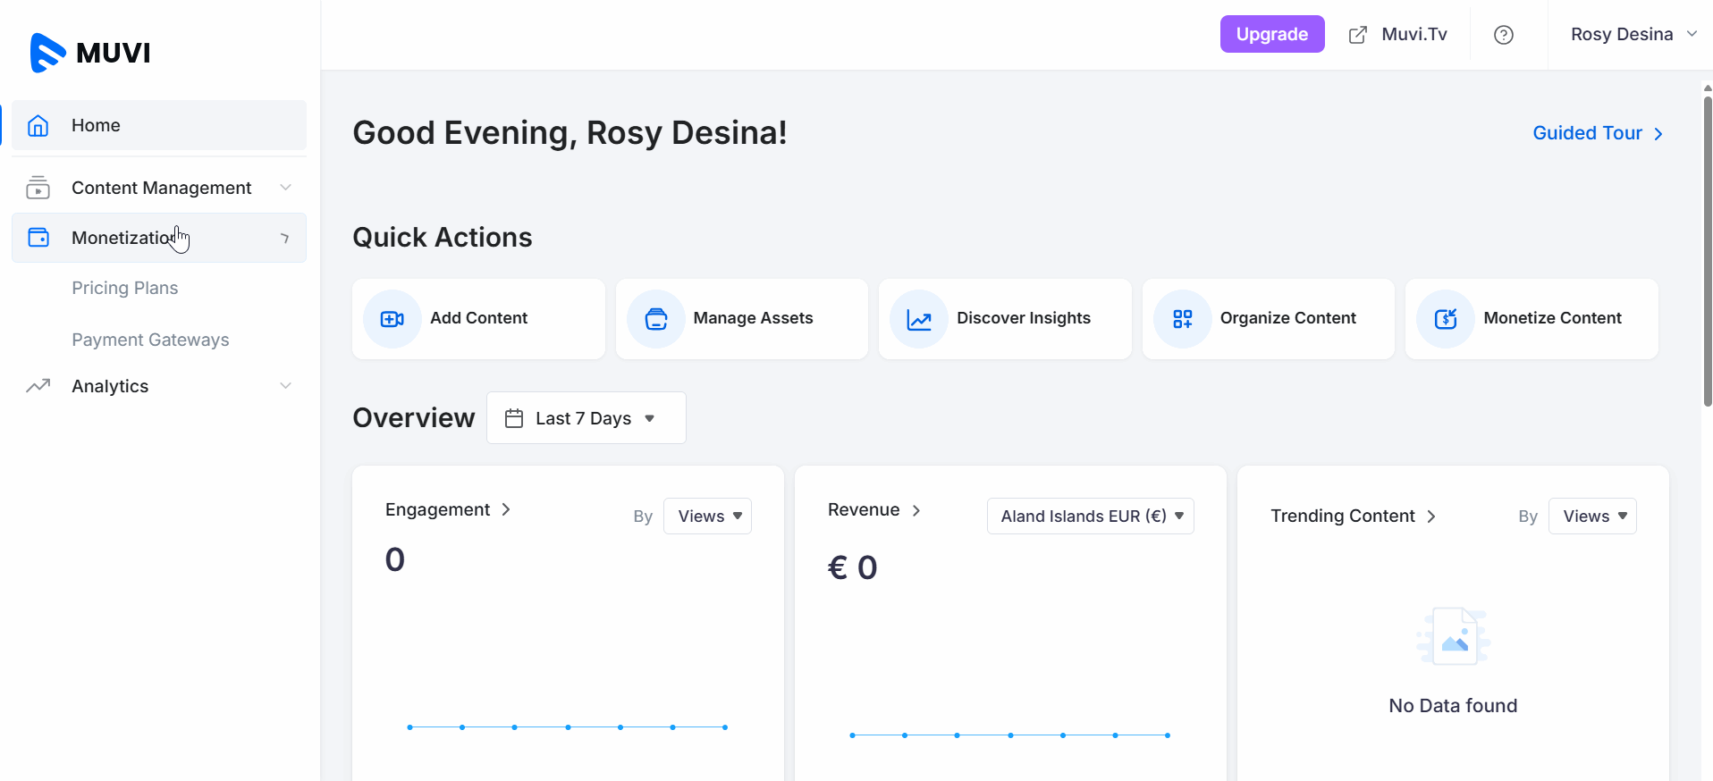Click the Add Content camera icon
This screenshot has height=781, width=1713.
pos(392,319)
